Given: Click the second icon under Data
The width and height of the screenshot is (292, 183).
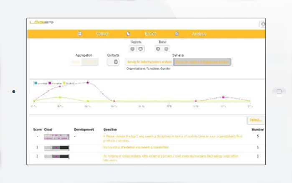Looking at the screenshot, I should tap(166, 49).
